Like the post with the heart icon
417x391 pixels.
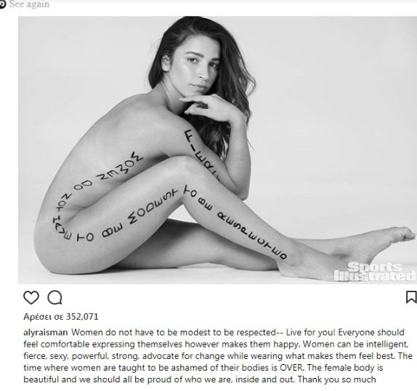click(x=31, y=297)
